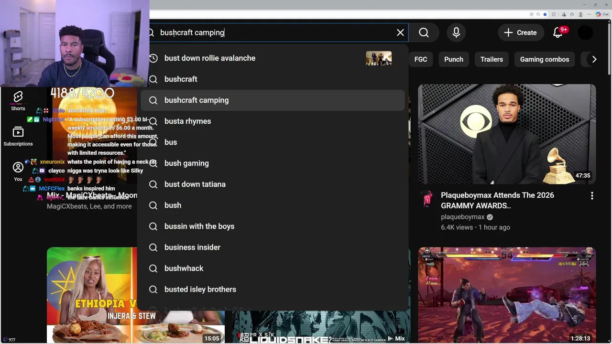Click 'MagiCXbeats, Lee, and more' text

(89, 206)
